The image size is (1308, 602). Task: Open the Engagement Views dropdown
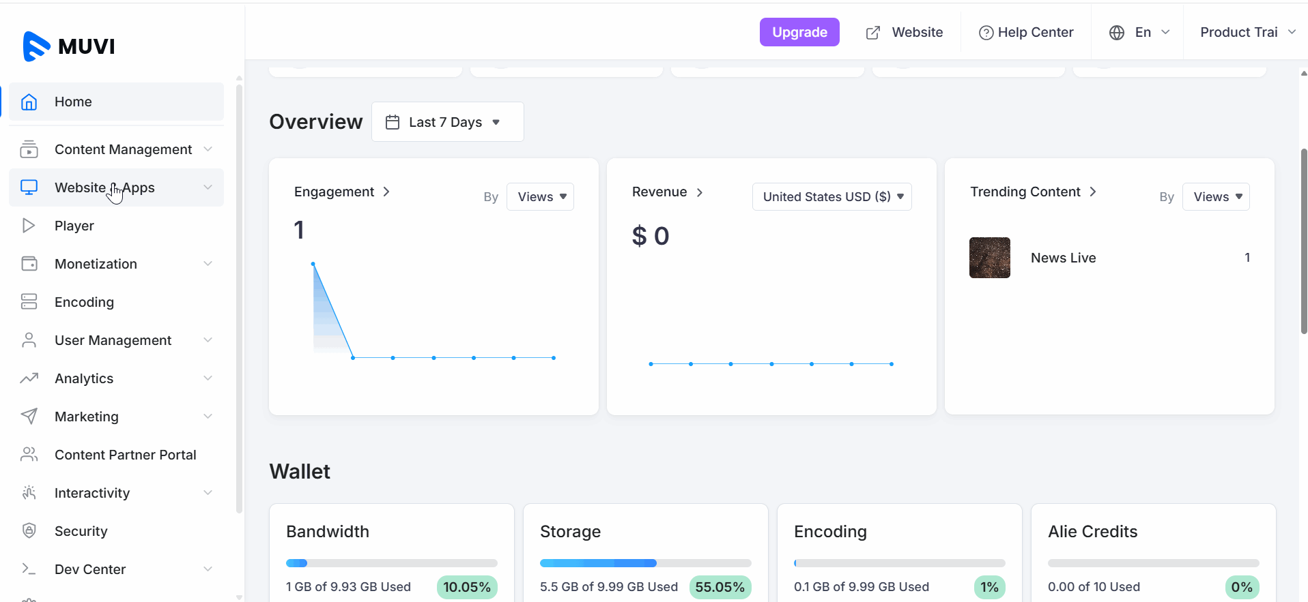pyautogui.click(x=540, y=197)
